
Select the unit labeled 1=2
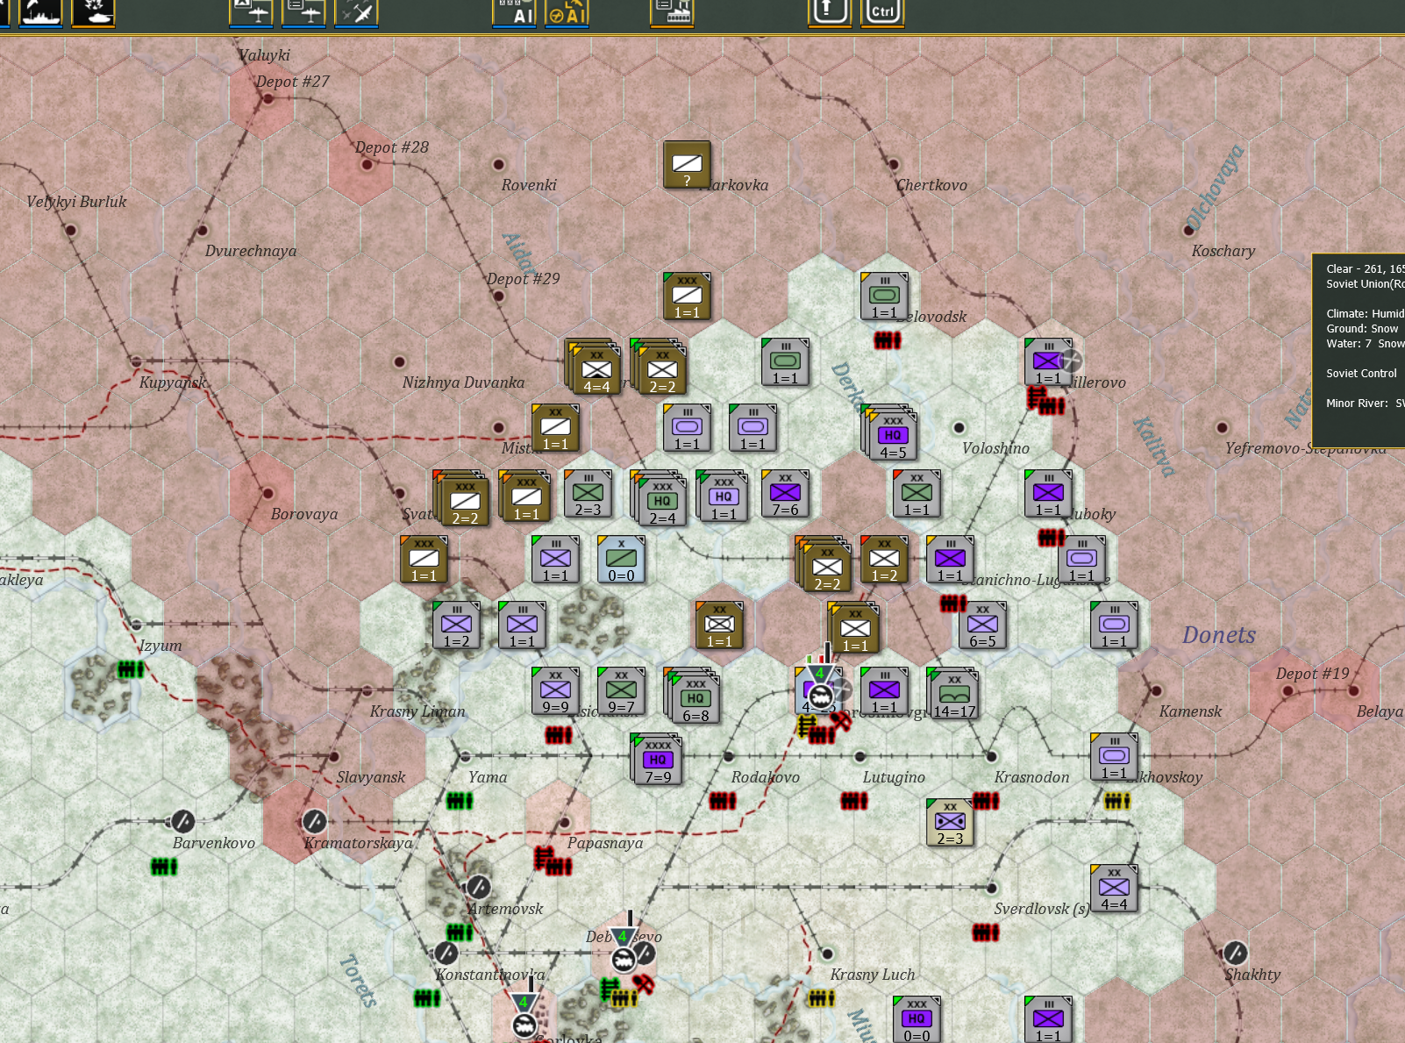click(456, 625)
